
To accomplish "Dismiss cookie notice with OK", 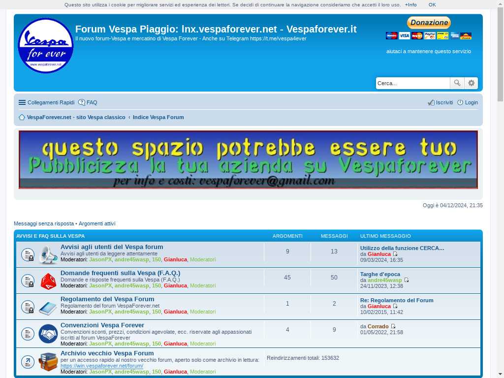I will (432, 5).
